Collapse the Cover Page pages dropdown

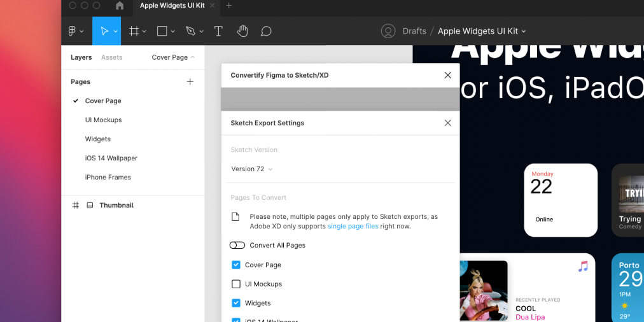pyautogui.click(x=173, y=57)
